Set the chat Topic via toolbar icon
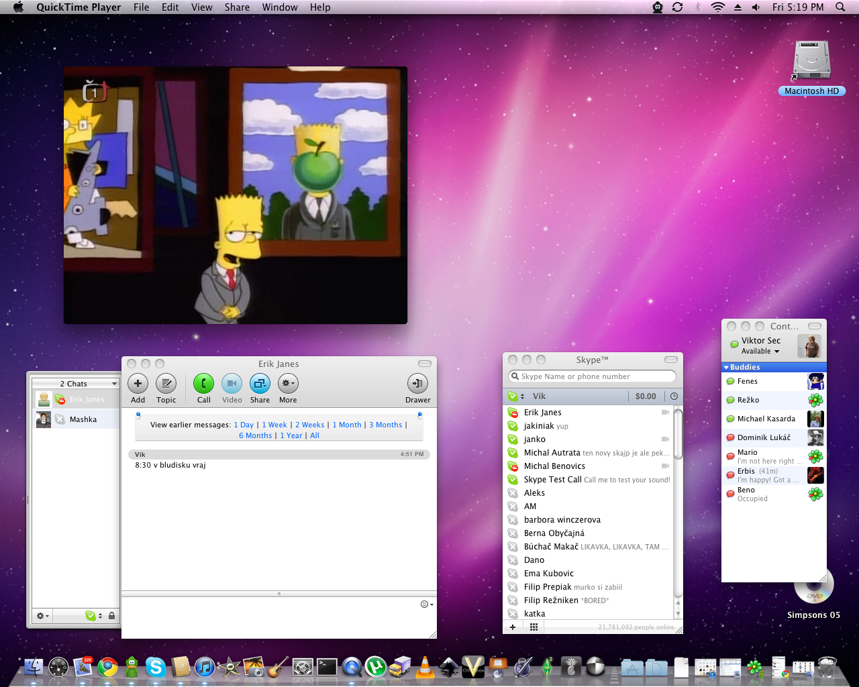Viewport: 859px width, 687px height. click(166, 384)
